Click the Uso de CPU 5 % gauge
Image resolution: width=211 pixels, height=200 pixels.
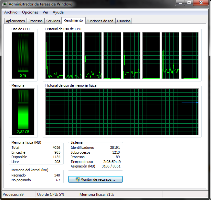coord(23,55)
